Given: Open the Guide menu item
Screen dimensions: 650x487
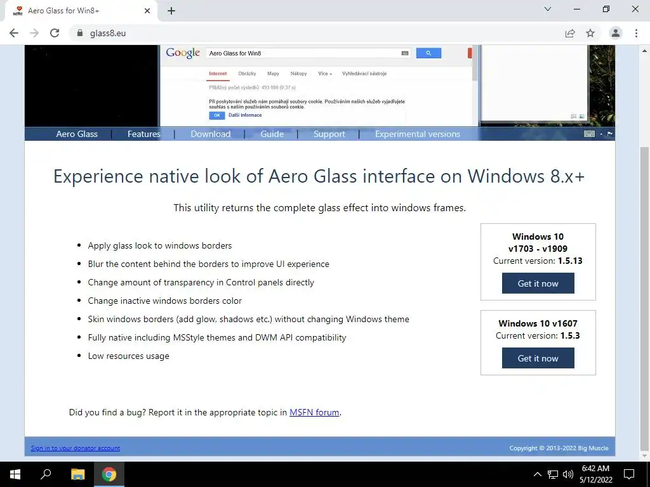Looking at the screenshot, I should point(272,134).
